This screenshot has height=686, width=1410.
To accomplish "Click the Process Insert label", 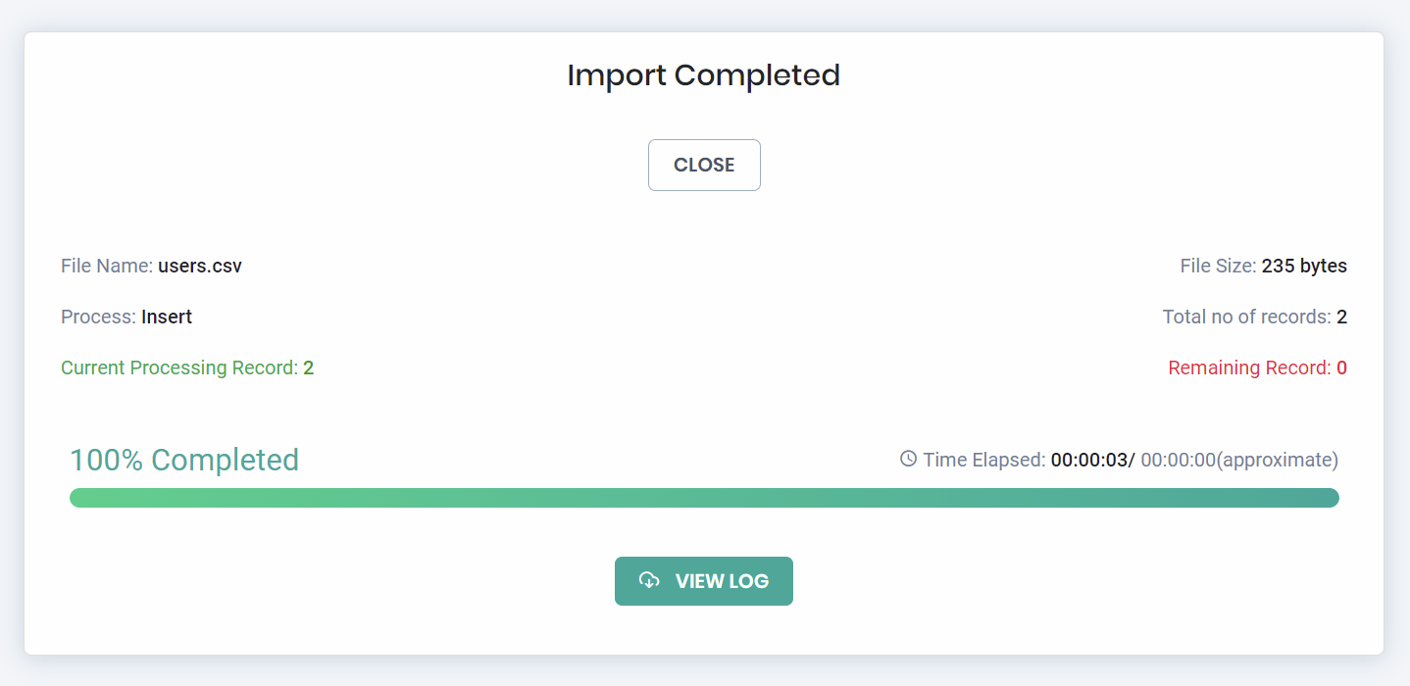I will point(126,317).
